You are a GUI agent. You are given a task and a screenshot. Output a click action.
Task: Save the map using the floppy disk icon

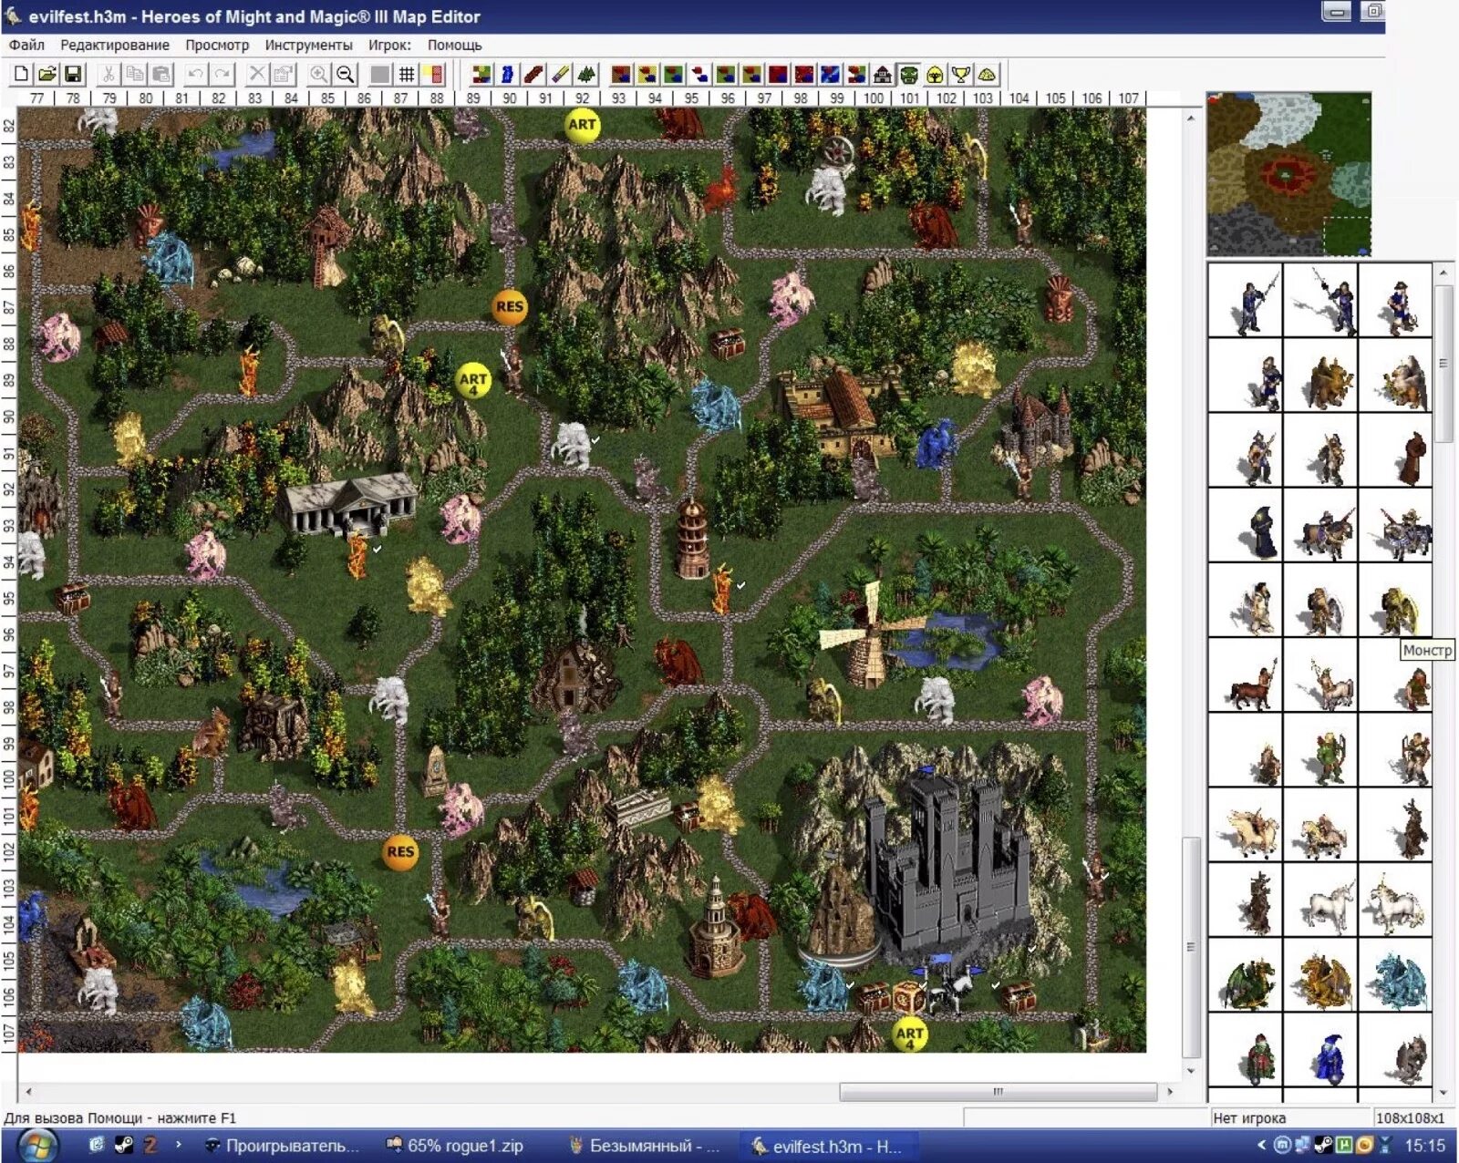[73, 75]
